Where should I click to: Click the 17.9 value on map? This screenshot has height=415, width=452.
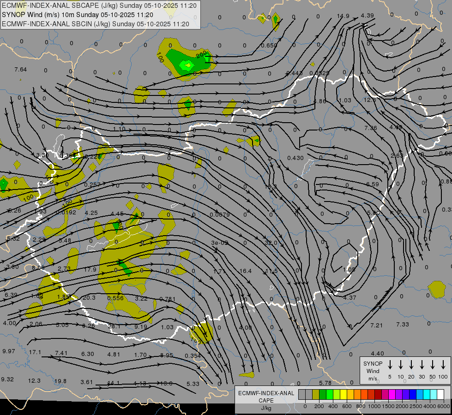click(x=90, y=269)
